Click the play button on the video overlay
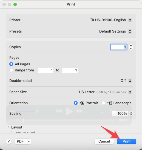Image resolution: width=142 pixels, height=150 pixels. pos(69,111)
